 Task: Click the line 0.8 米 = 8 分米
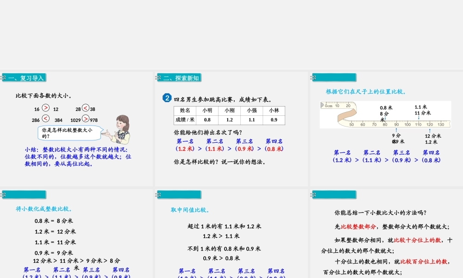(54, 221)
